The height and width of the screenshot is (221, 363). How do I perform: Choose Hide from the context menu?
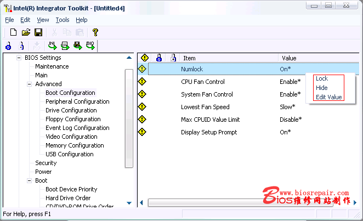coord(322,88)
